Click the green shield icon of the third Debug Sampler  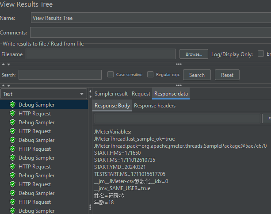pyautogui.click(x=12, y=140)
